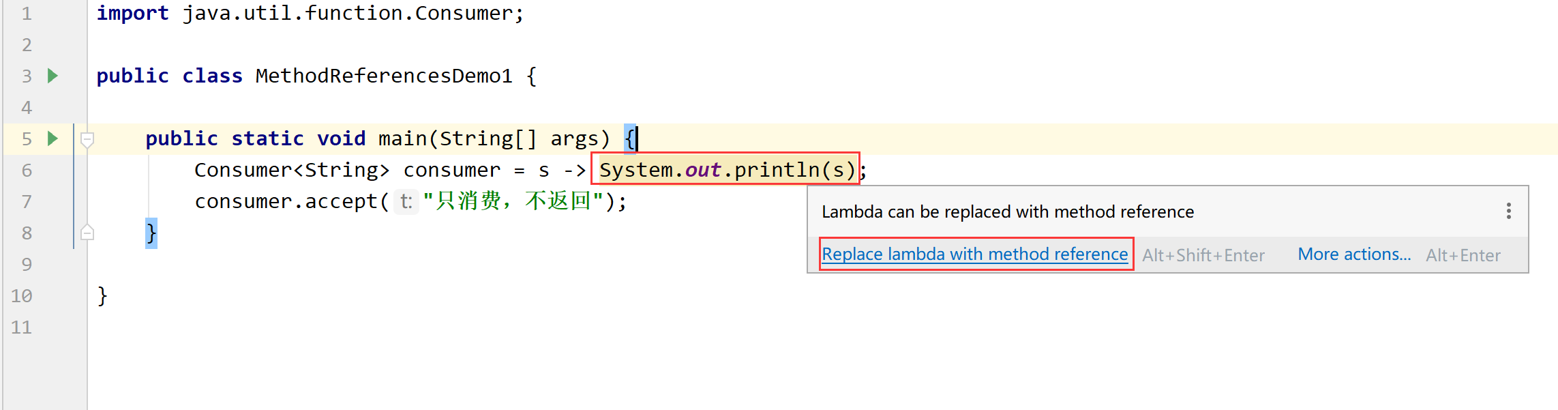
Task: Click the Lambda can be replaced tooltip message
Action: (1008, 211)
